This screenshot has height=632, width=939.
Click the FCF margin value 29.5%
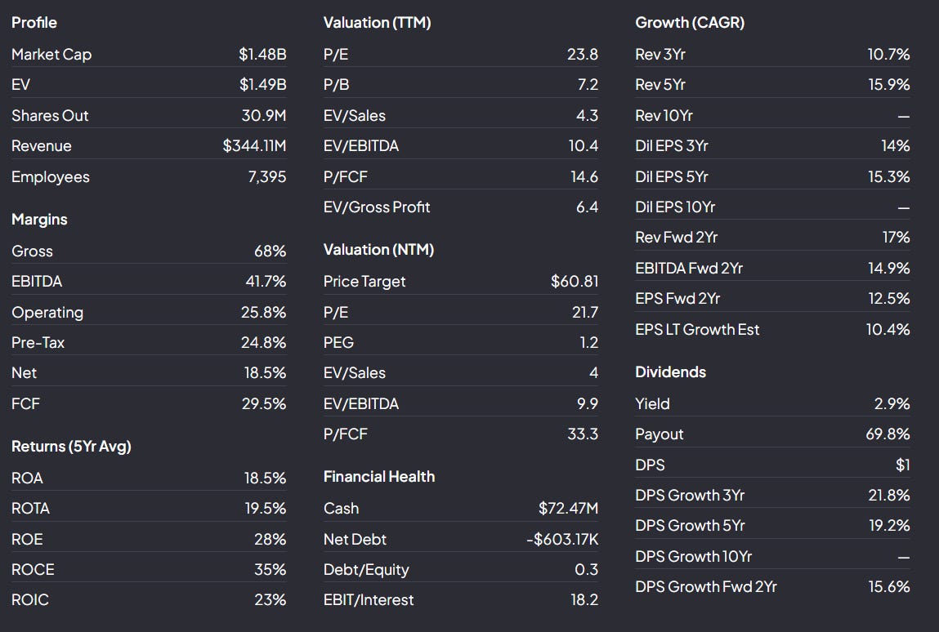264,404
